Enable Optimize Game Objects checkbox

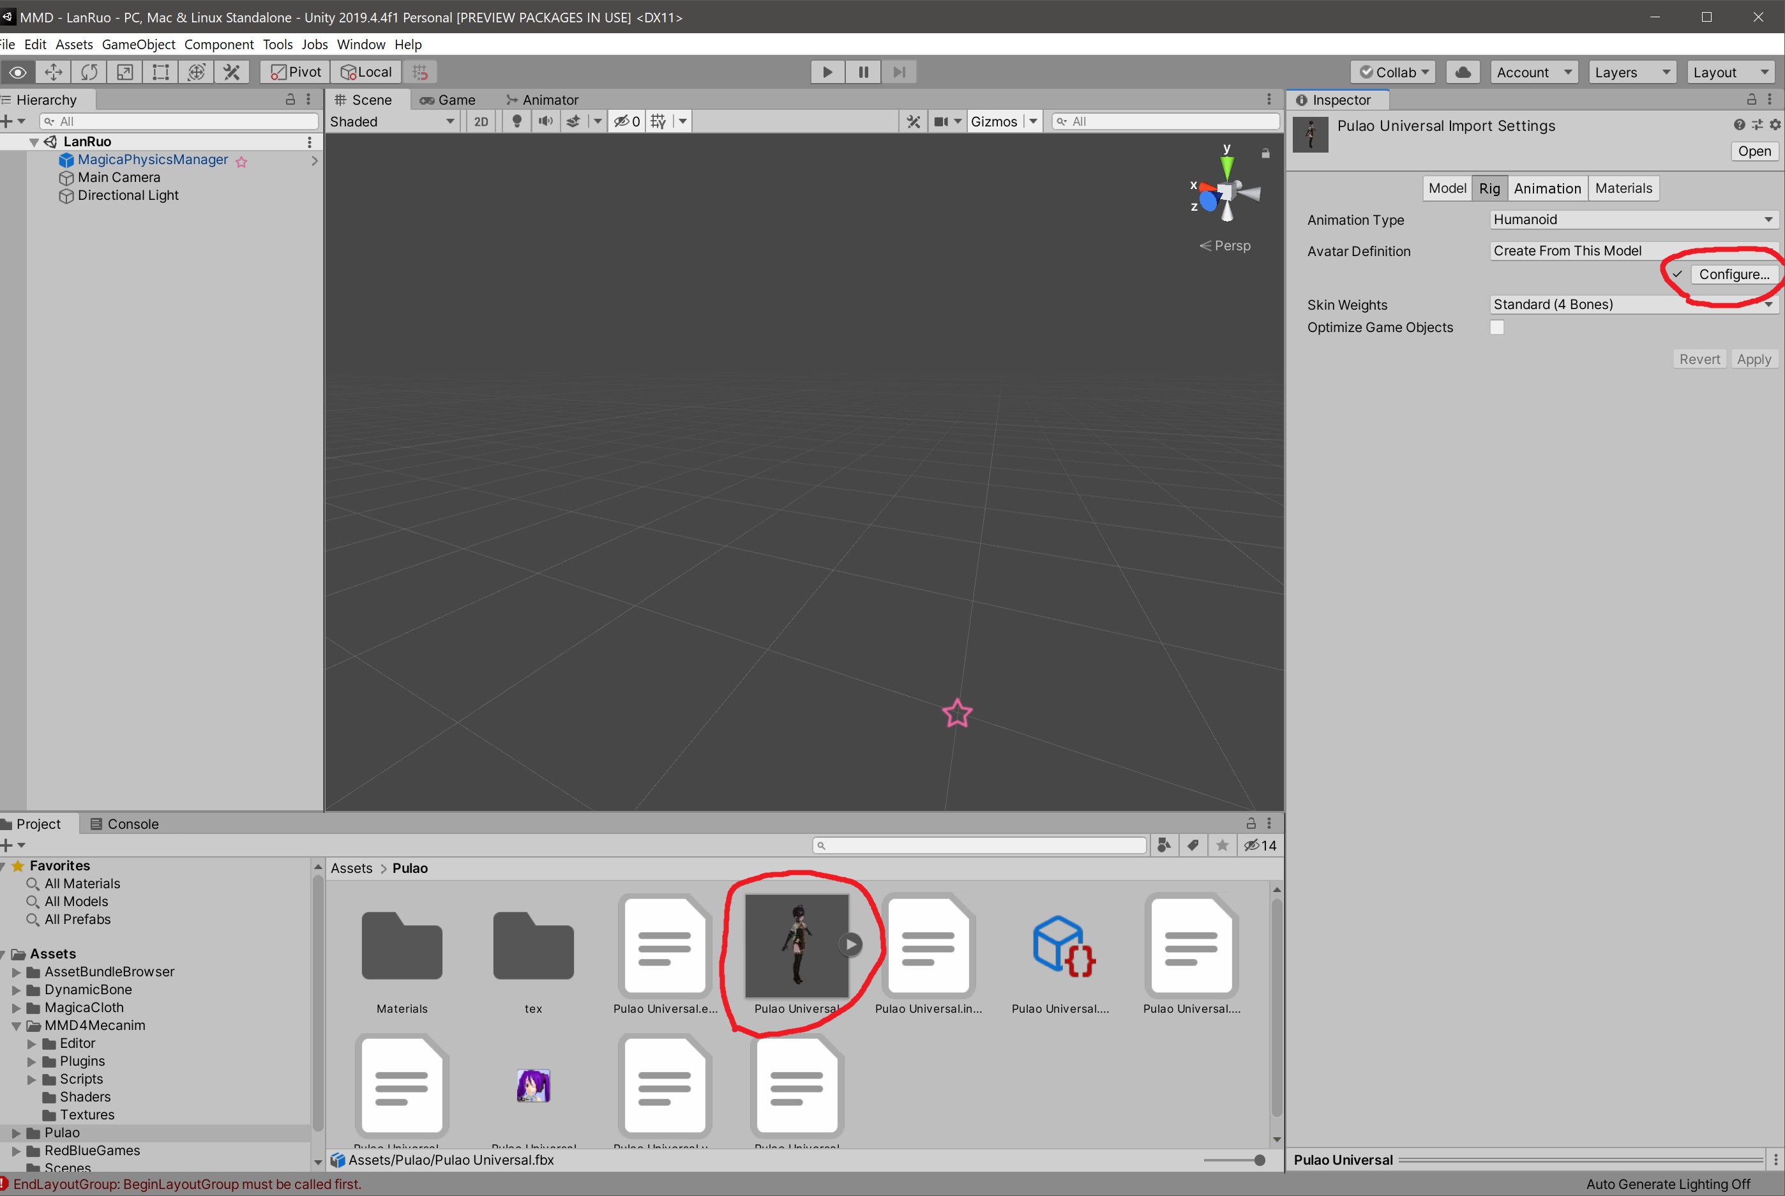point(1497,327)
